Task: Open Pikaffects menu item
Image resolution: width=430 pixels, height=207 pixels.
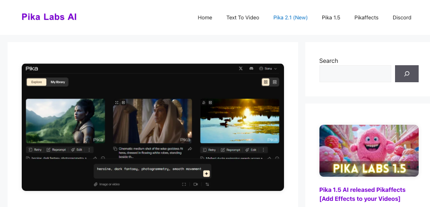Action: (366, 17)
